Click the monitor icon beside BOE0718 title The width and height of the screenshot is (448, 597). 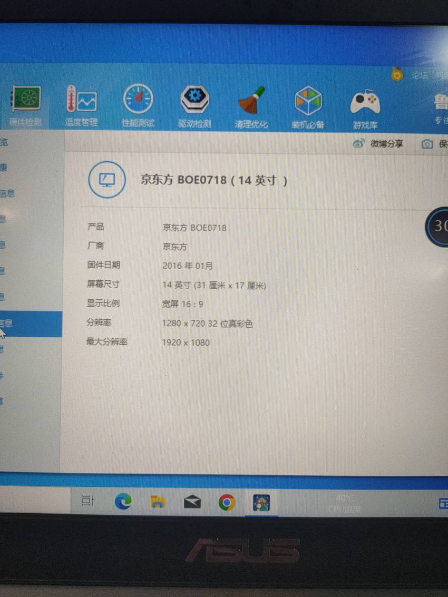107,180
